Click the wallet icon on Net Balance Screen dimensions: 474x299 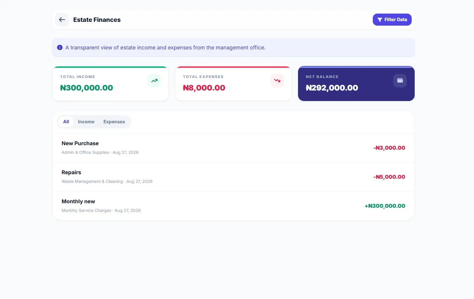400,81
